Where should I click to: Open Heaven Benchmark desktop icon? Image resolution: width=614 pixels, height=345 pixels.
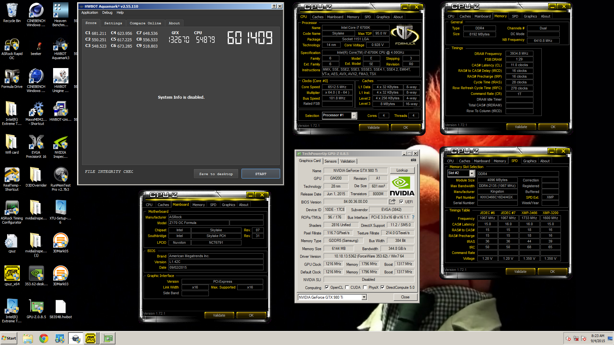click(x=60, y=15)
